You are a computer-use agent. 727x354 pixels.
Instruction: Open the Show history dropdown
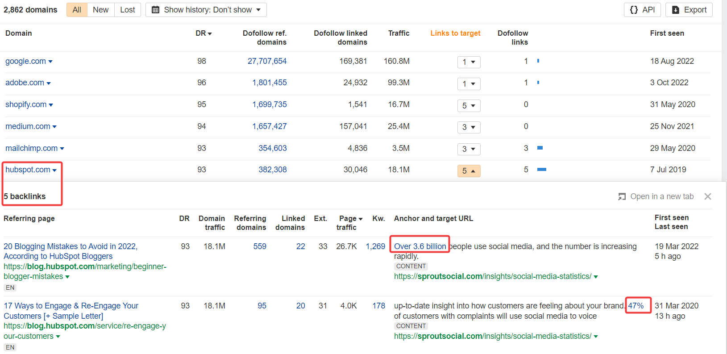[x=206, y=10]
